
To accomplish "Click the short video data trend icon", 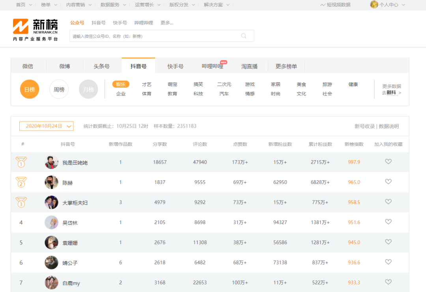I will click(x=323, y=5).
